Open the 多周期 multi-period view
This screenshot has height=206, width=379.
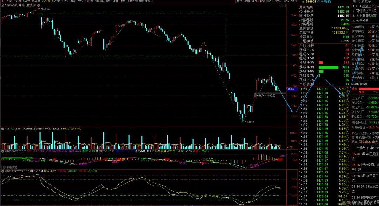[139, 1]
